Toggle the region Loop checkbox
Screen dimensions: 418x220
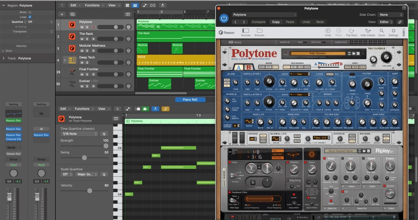coord(30,17)
